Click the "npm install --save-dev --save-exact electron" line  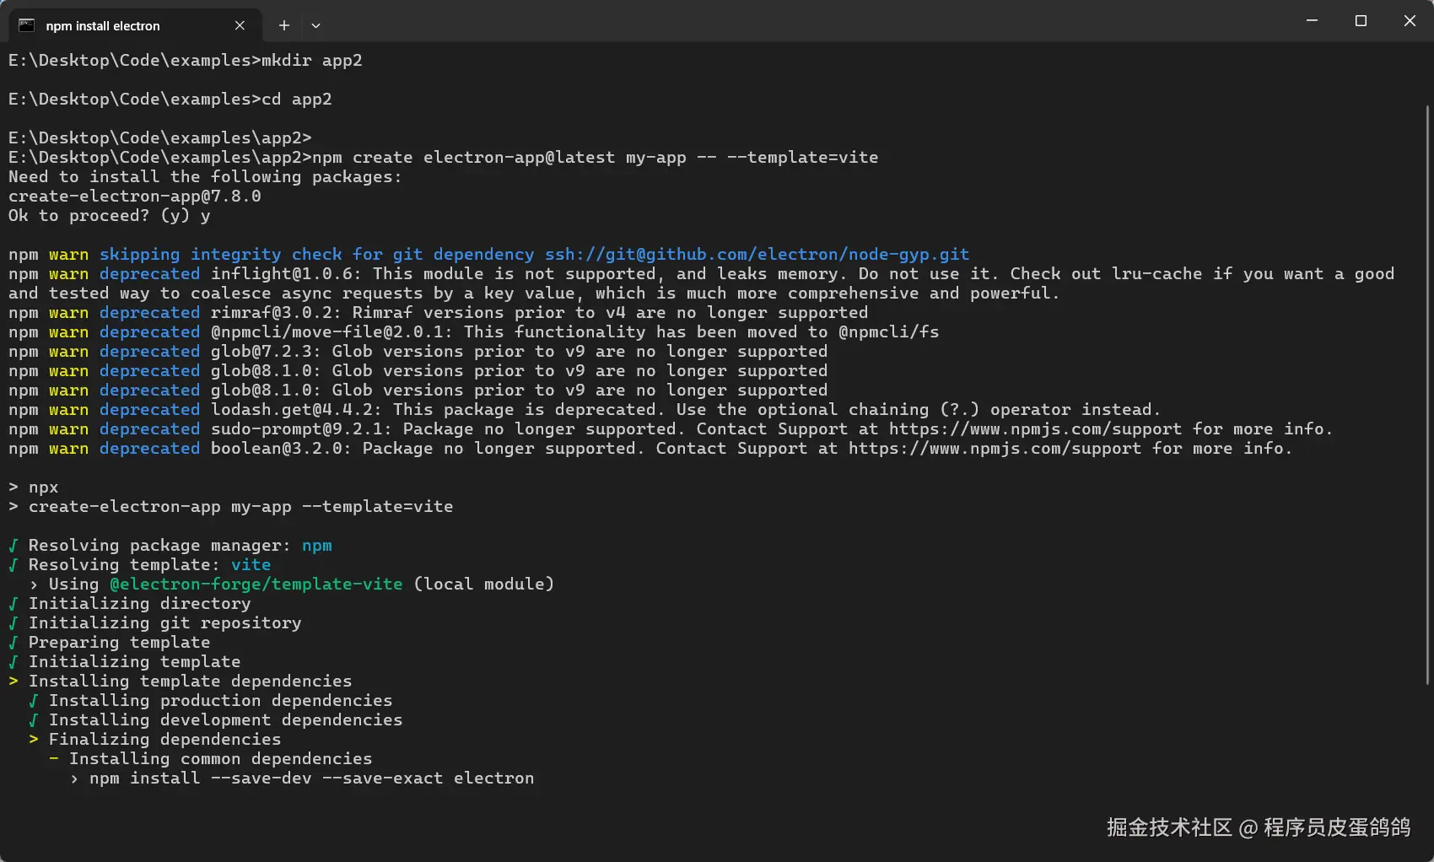tap(311, 778)
